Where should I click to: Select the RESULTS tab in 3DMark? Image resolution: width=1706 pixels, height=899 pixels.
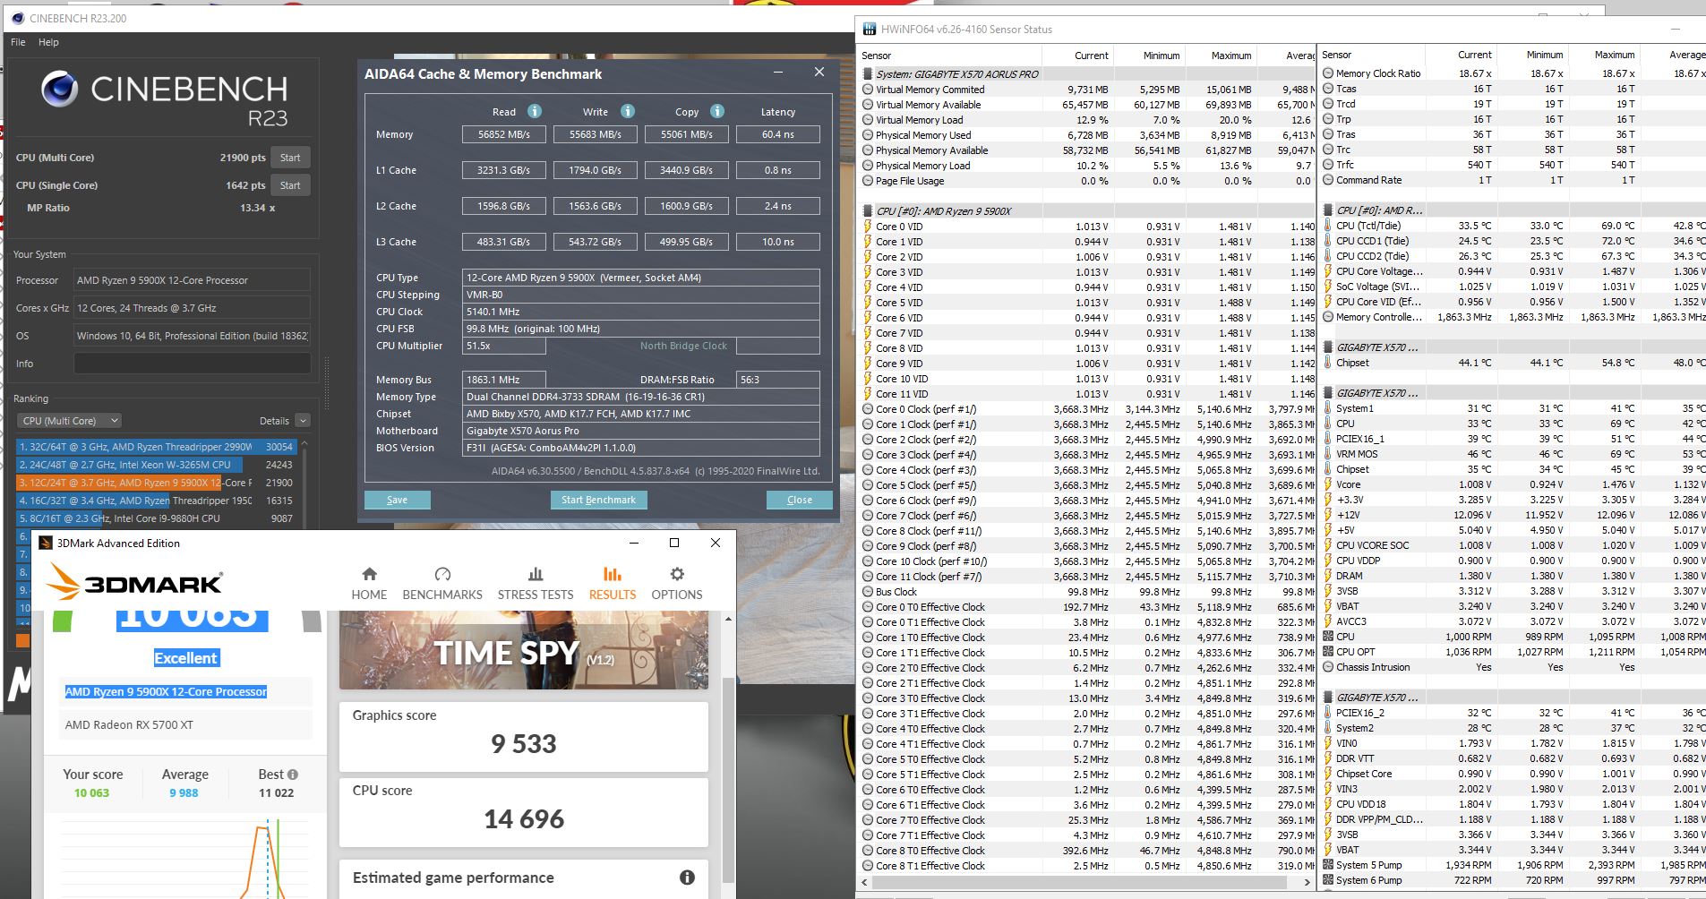click(613, 583)
